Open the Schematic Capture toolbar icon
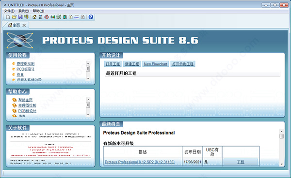291x178 pixels. coord(40,17)
